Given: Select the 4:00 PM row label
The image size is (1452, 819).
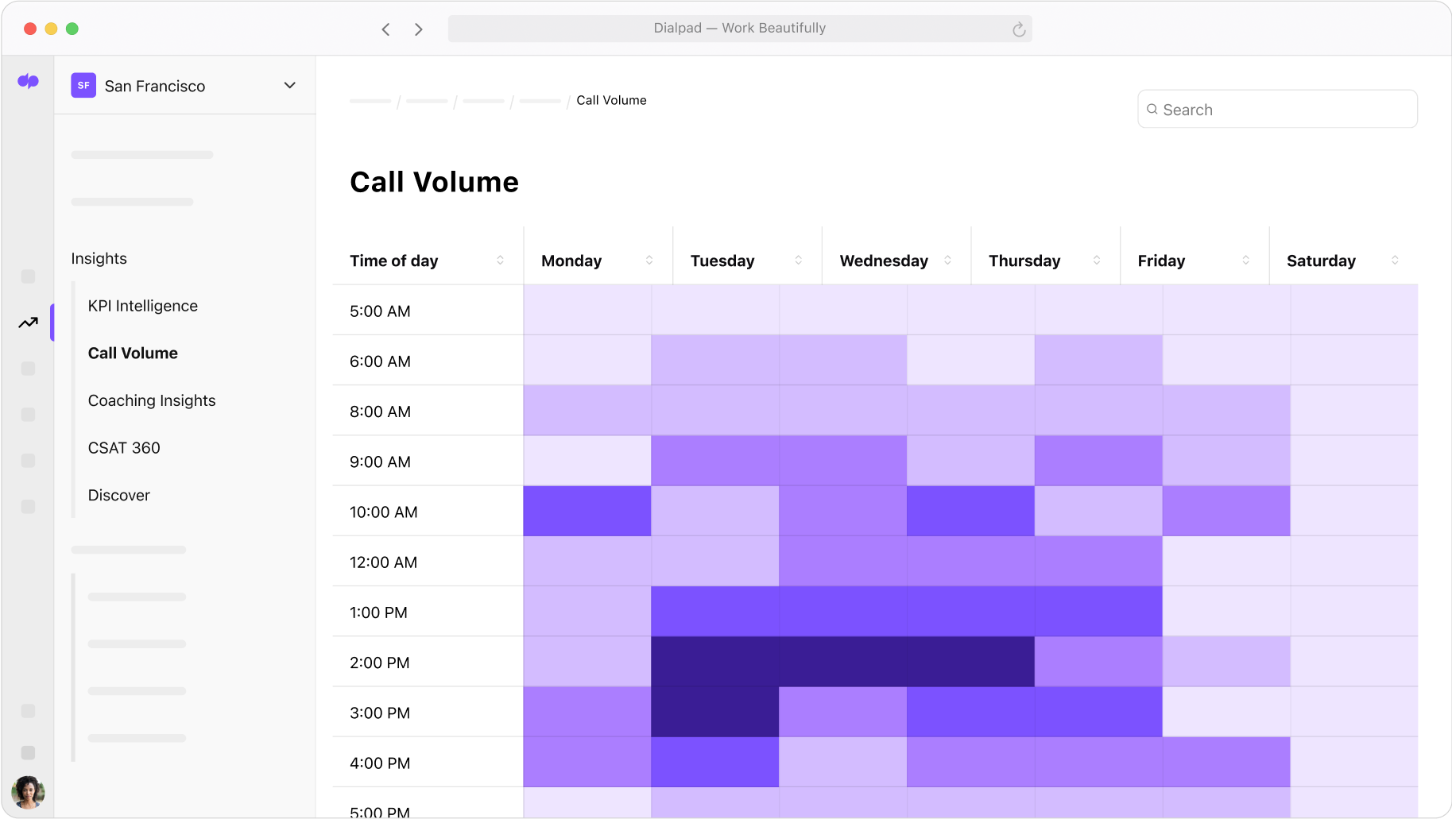Looking at the screenshot, I should tap(380, 763).
